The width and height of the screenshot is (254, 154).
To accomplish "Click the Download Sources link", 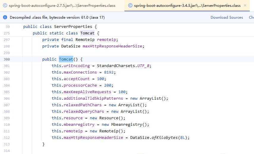I will [227, 18].
